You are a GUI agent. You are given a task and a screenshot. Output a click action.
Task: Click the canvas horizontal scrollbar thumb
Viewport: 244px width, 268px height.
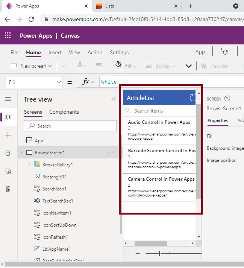pyautogui.click(x=151, y=243)
